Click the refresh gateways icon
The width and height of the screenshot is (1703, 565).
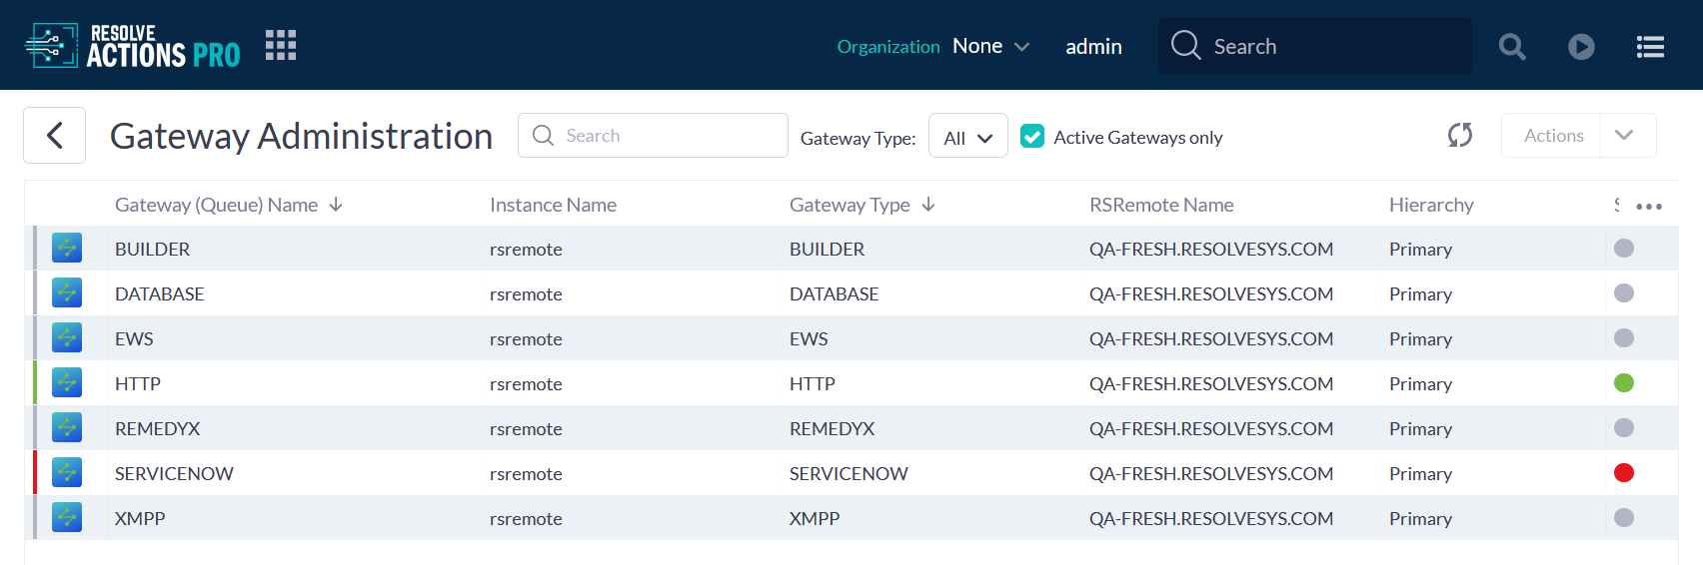1459,135
